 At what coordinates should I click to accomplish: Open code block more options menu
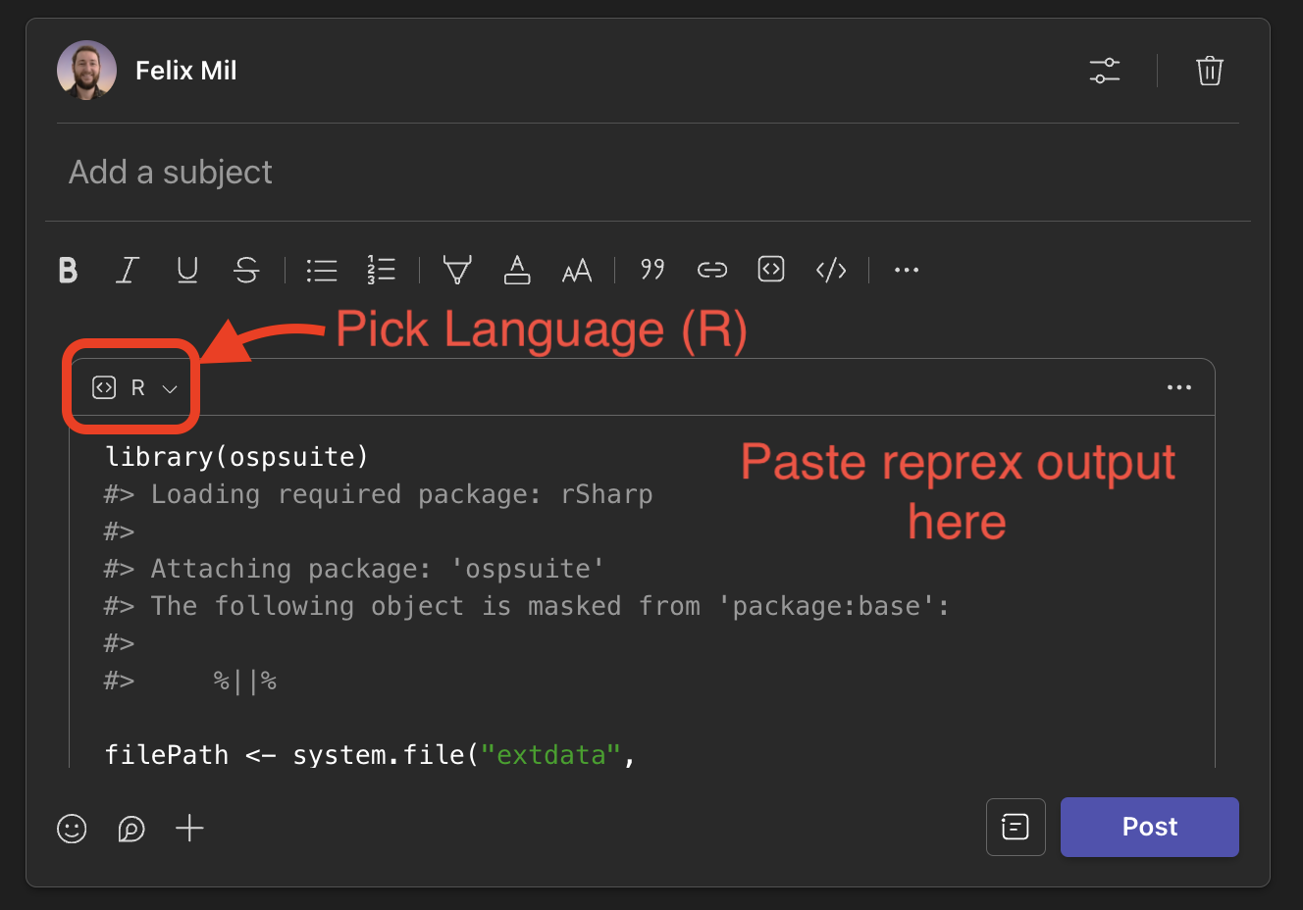click(1179, 387)
